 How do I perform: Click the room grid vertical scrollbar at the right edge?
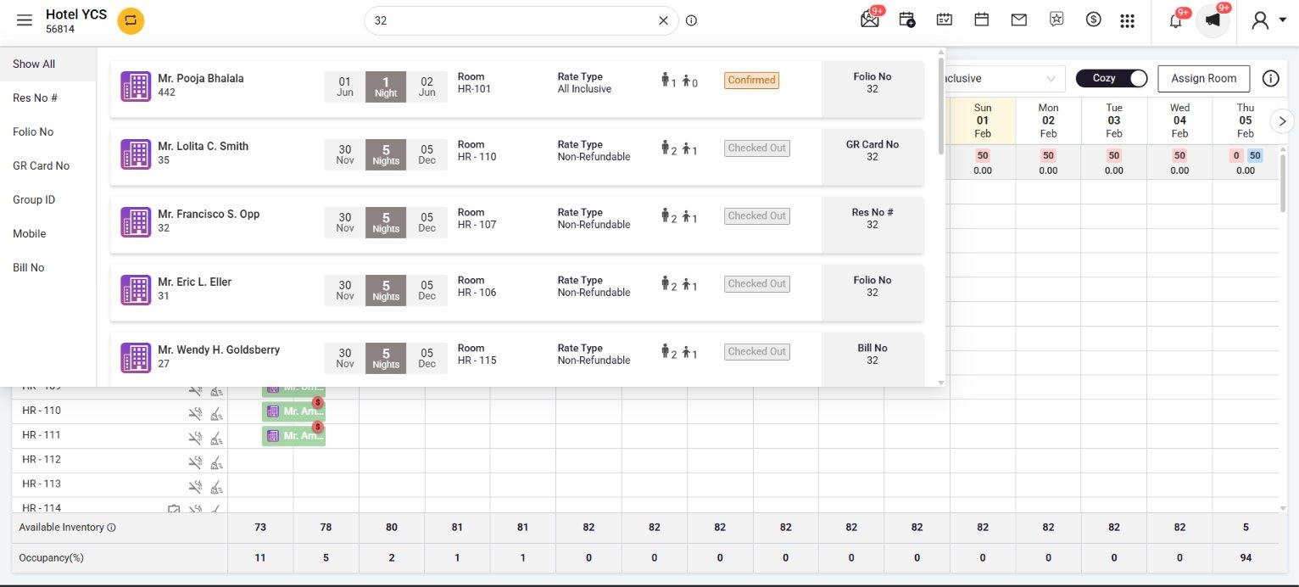1283,182
